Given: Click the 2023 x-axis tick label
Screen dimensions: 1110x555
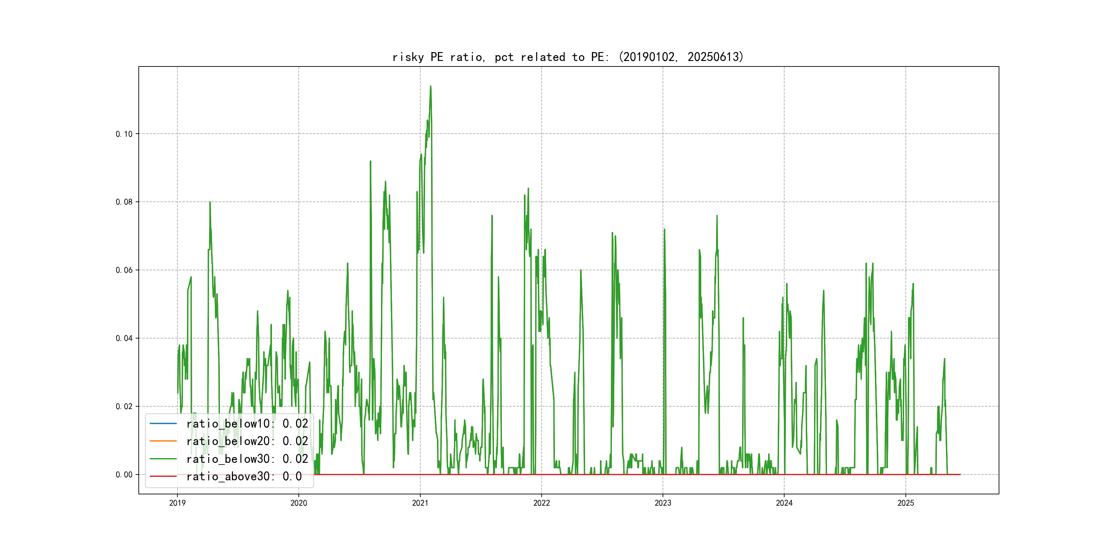Looking at the screenshot, I should (x=663, y=503).
